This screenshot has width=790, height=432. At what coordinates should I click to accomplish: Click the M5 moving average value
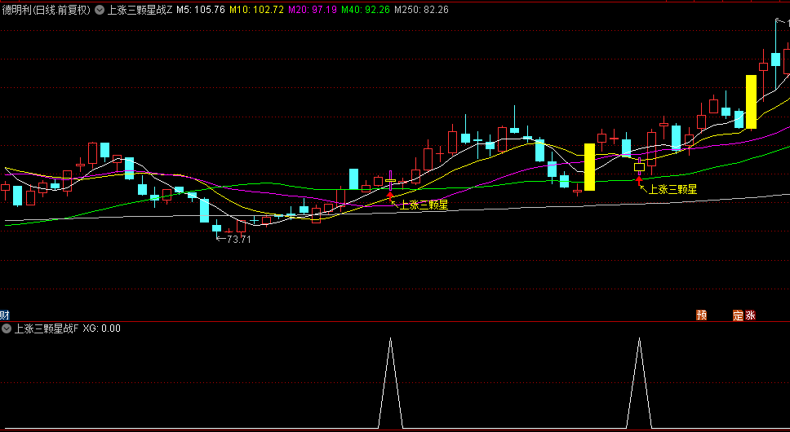[201, 11]
